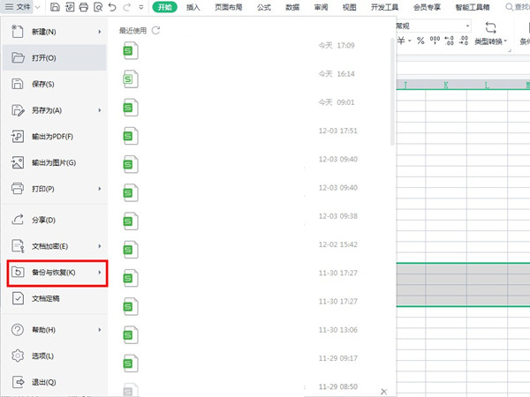Screen dimensions: 530x397
Task: Click the 开始 home tab button
Action: click(164, 7)
